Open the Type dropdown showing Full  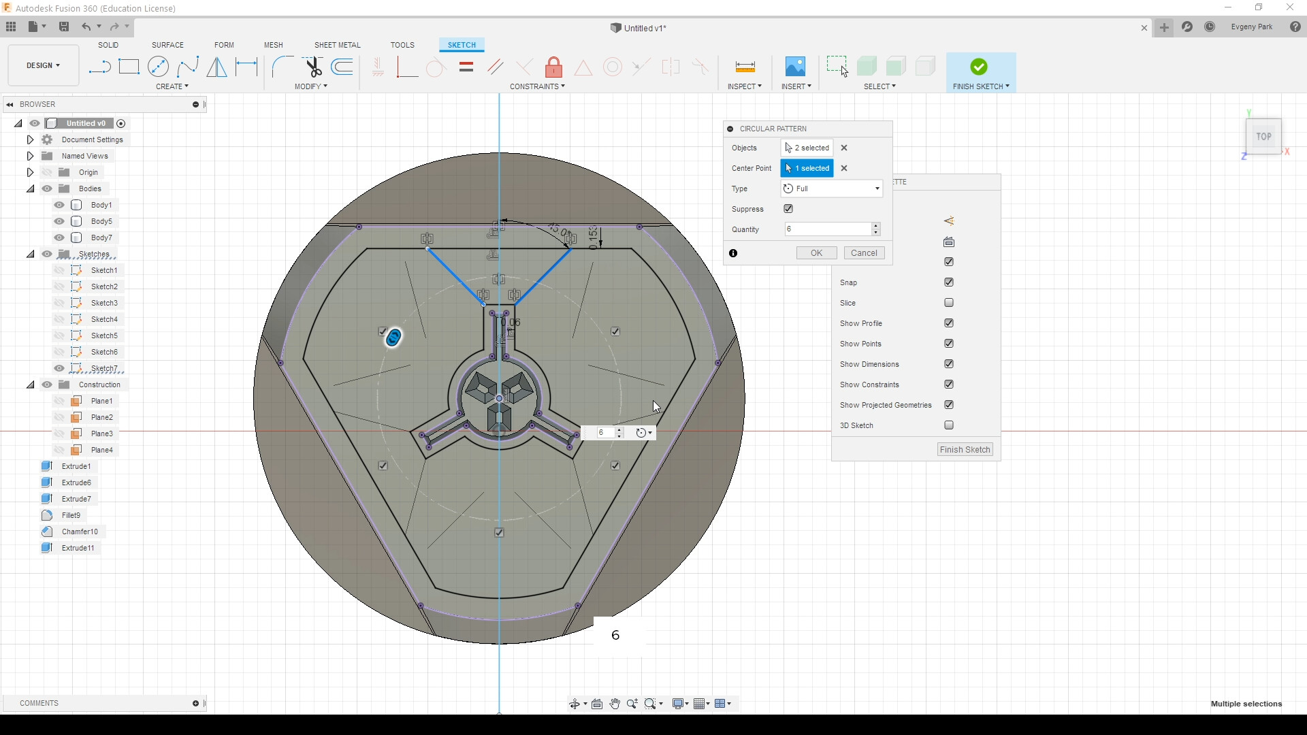pyautogui.click(x=832, y=189)
